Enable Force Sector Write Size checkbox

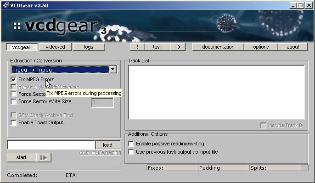(13, 101)
